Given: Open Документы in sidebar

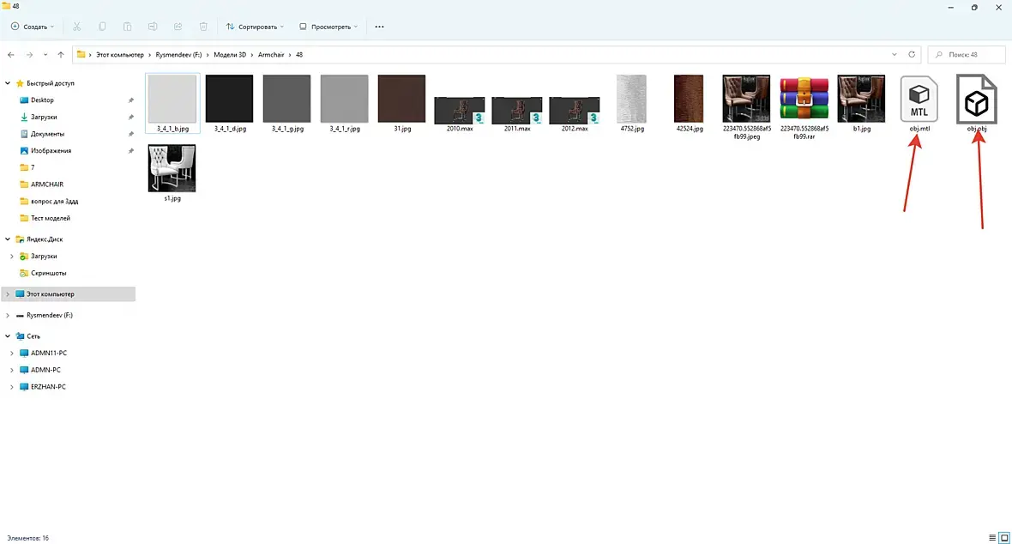Looking at the screenshot, I should pos(47,134).
